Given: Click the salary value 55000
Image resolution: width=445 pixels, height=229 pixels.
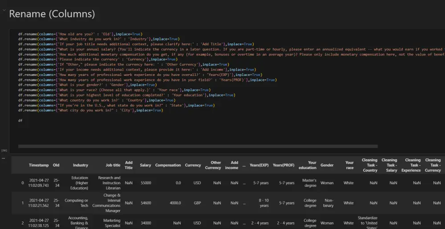Looking at the screenshot, I should pos(146,183).
